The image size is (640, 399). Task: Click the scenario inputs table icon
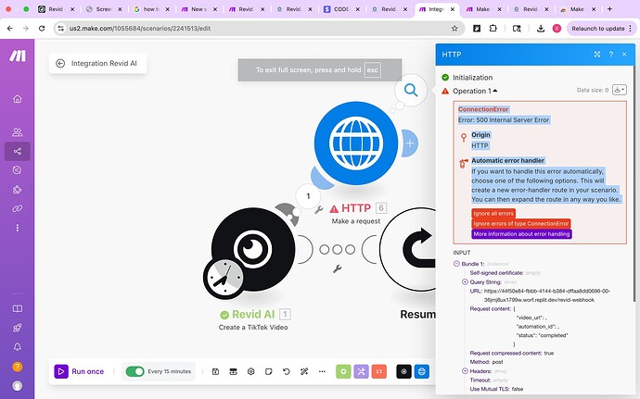pyautogui.click(x=233, y=371)
